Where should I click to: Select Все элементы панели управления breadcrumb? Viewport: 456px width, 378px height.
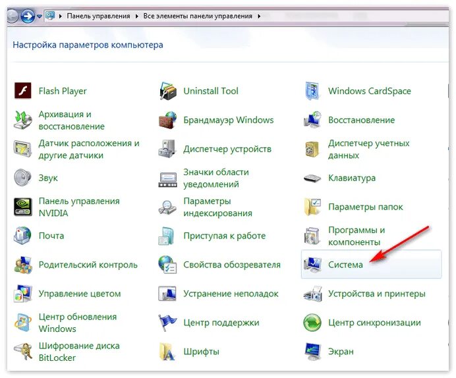click(x=198, y=16)
